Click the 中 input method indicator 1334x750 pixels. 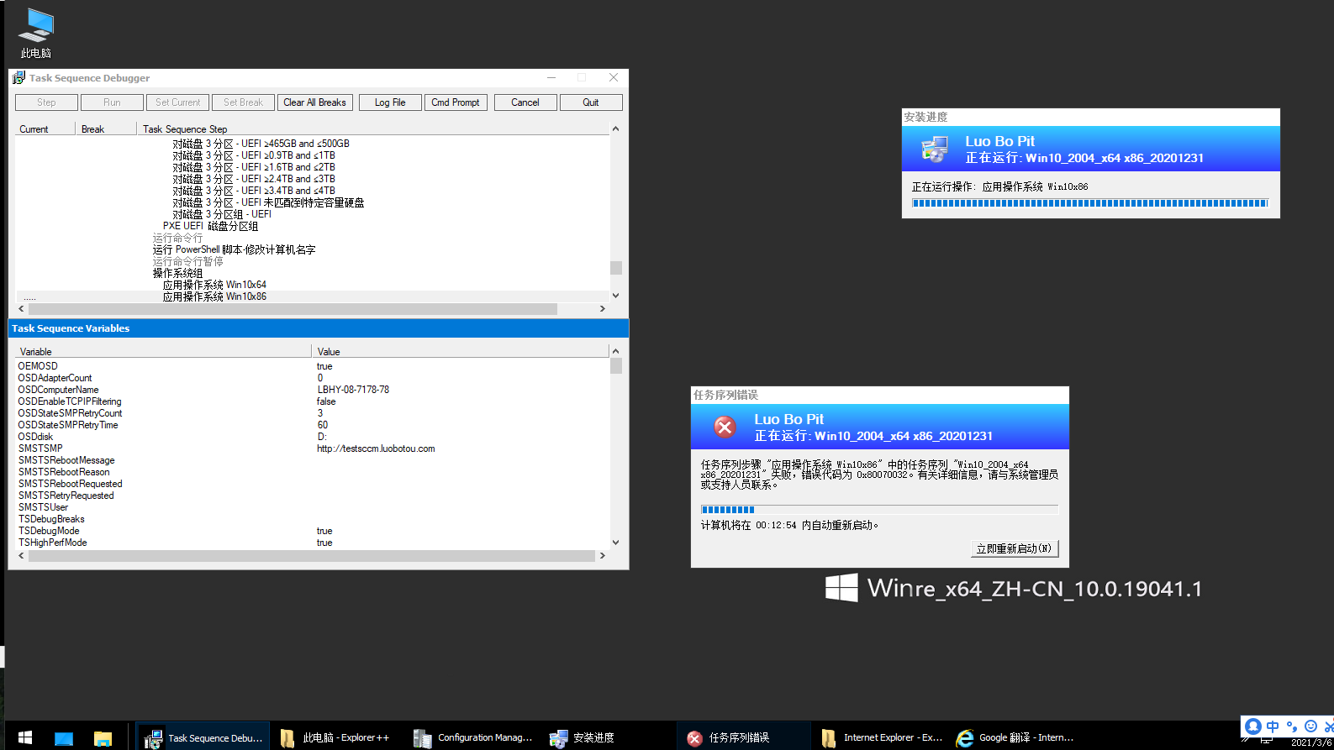1273,726
